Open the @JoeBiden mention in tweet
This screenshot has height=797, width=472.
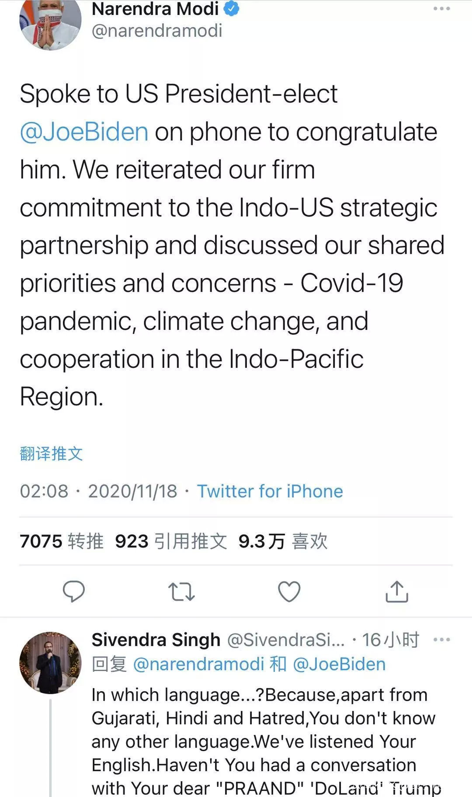84,132
